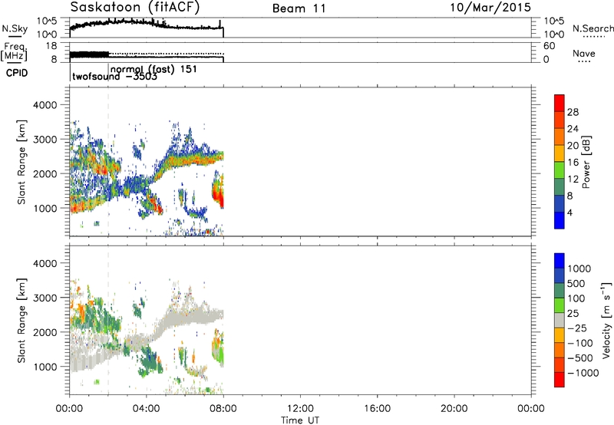Select the 500–1000 dark blue Velocity swatch
This screenshot has height=425, width=614.
click(560, 276)
